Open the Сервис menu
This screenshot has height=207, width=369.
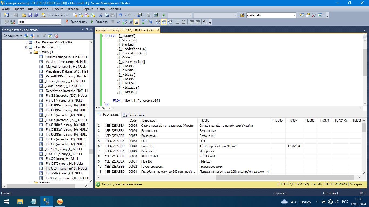[x=88, y=9]
